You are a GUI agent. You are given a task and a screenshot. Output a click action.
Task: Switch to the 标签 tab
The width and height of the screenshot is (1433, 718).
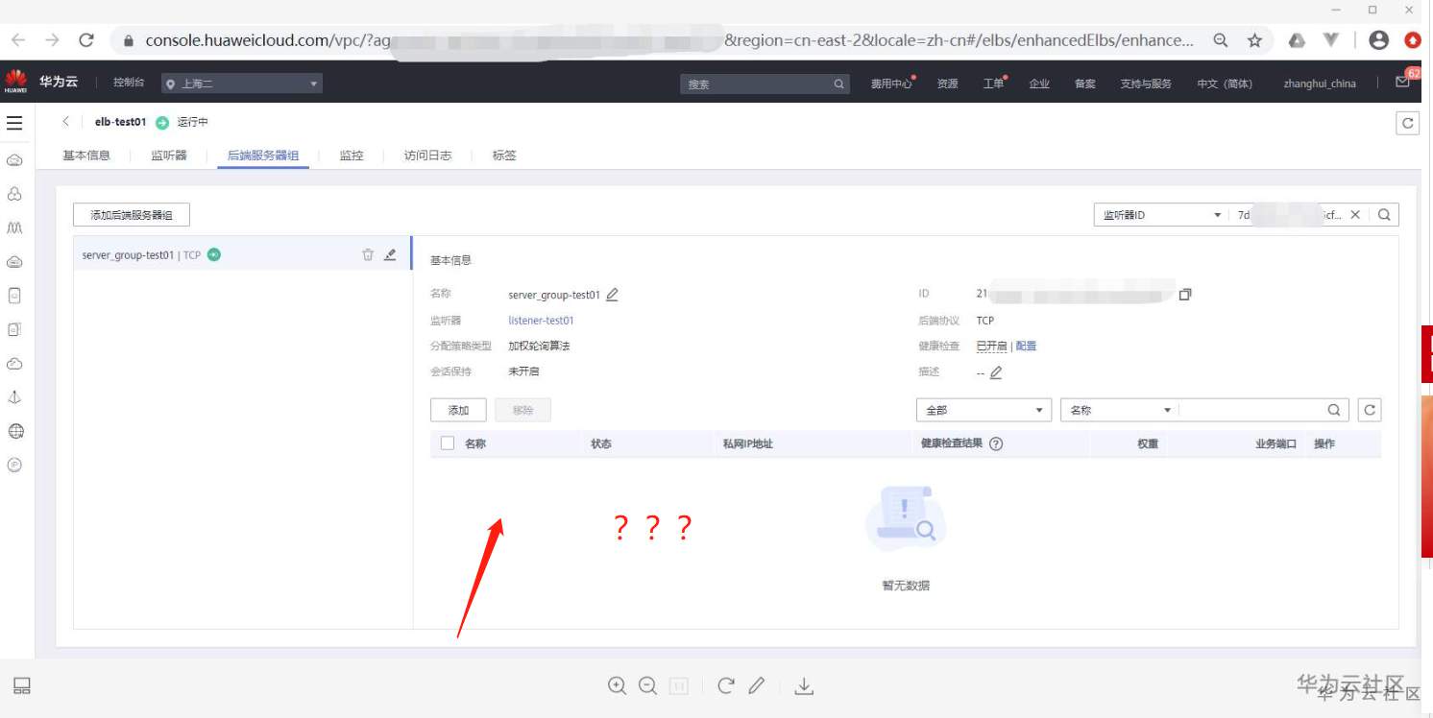coord(504,156)
